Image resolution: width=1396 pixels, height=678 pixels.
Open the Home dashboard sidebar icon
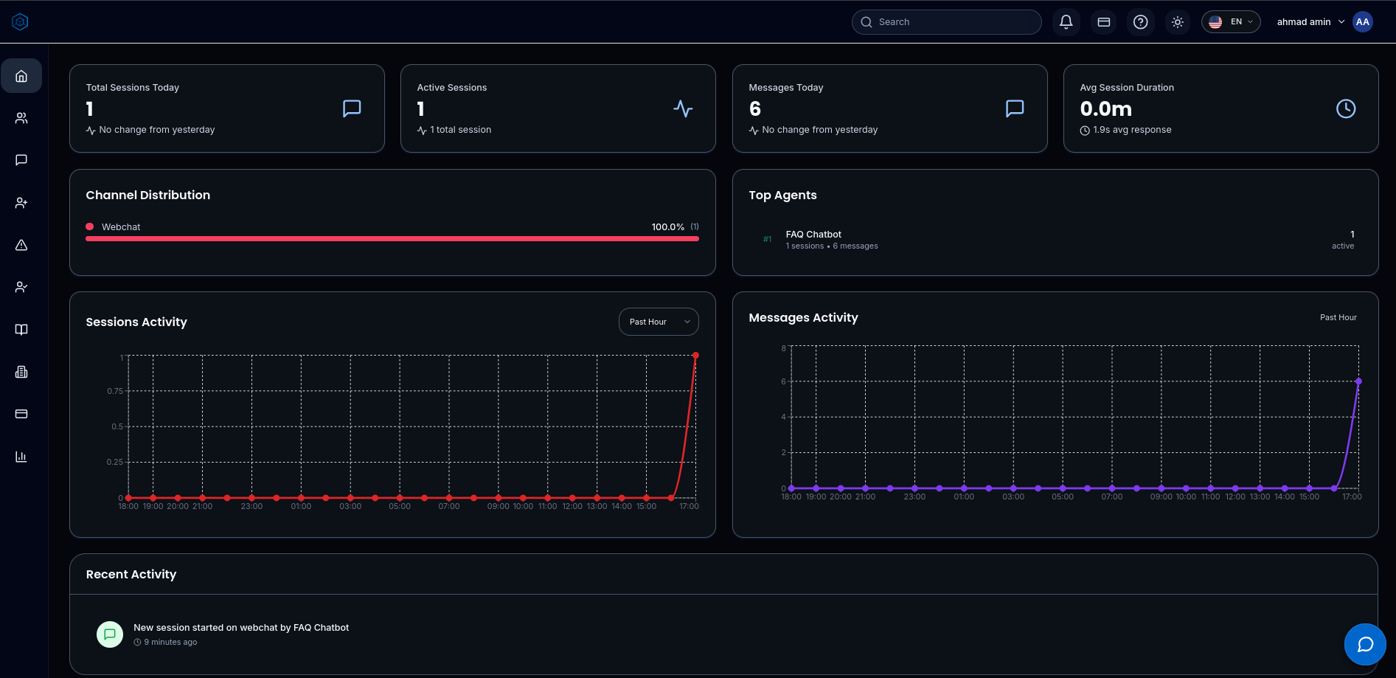pos(21,76)
